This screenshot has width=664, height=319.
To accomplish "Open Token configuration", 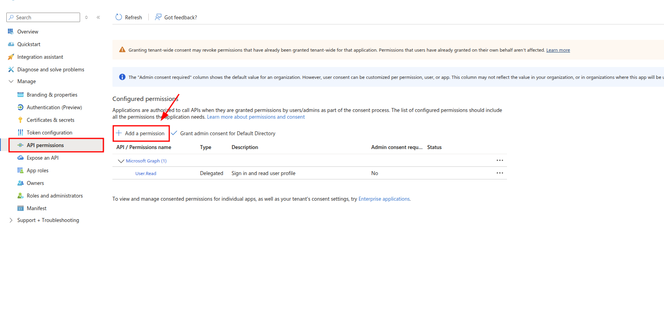I will click(x=50, y=132).
